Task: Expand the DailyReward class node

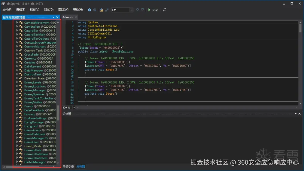Action: 17,66
